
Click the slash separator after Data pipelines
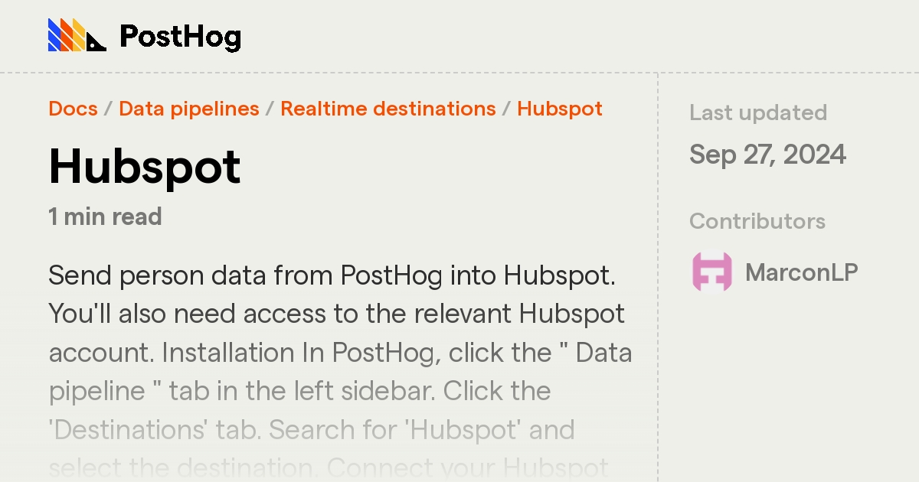[270, 109]
